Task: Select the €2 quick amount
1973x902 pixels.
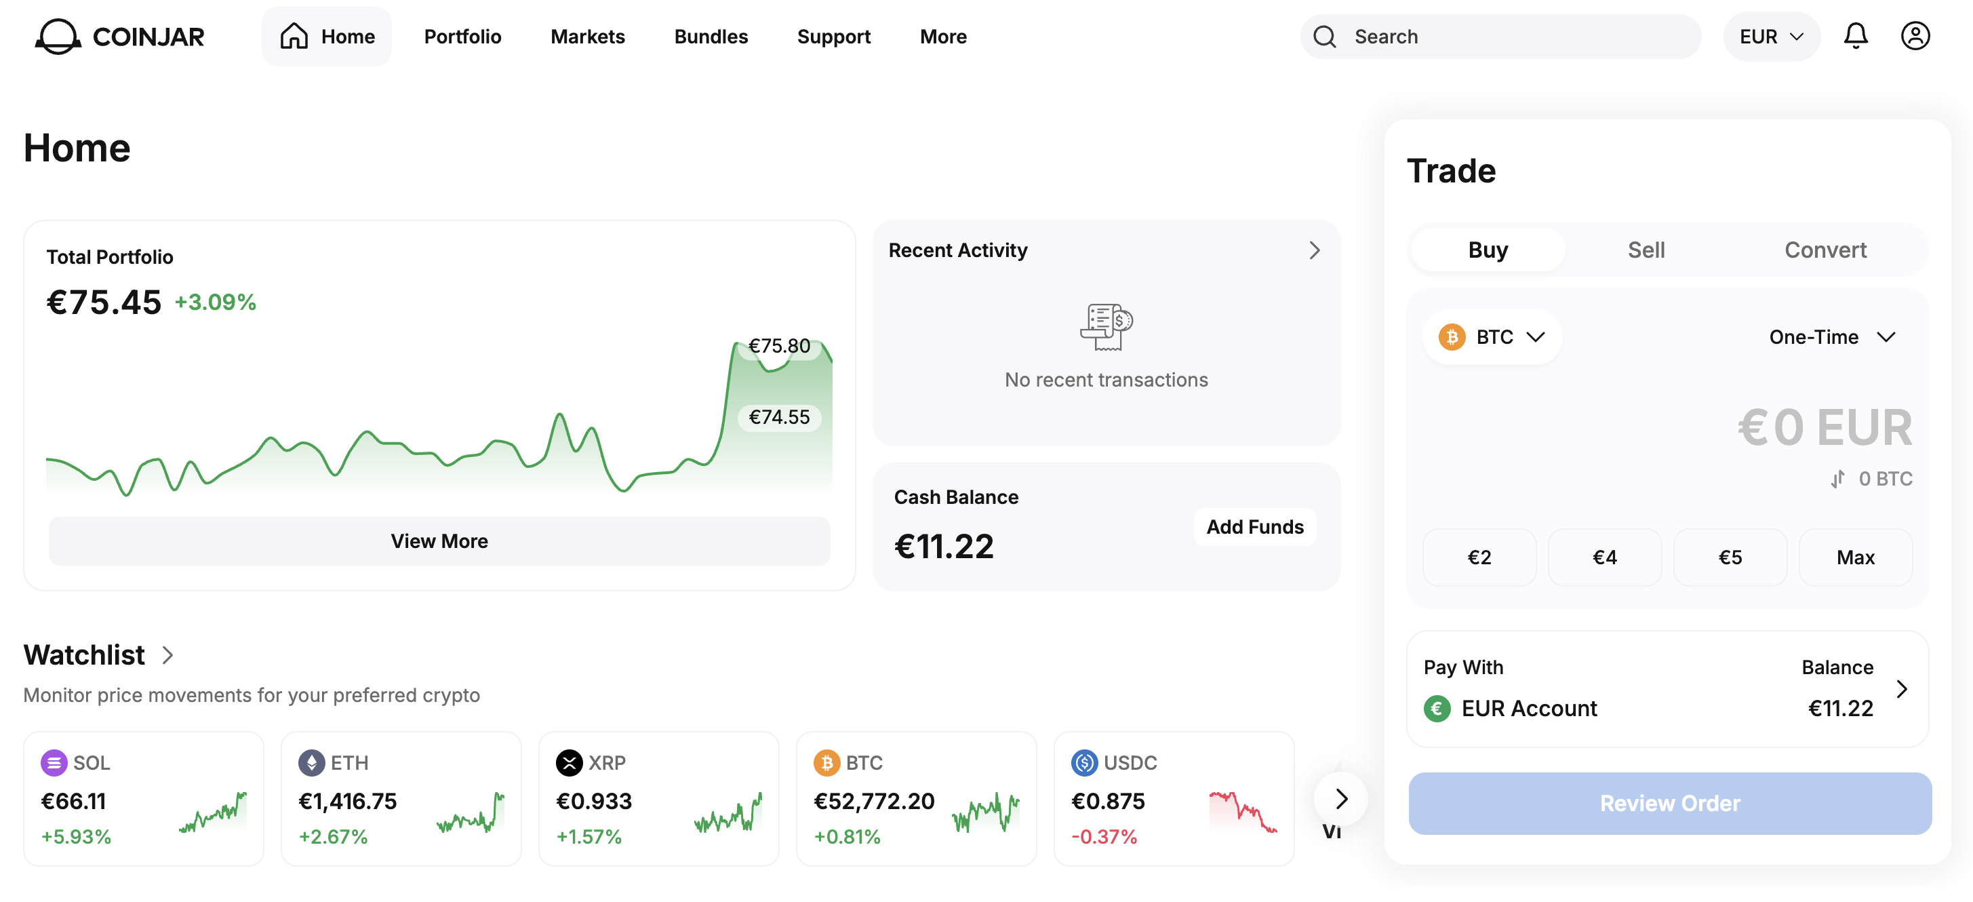Action: 1479,557
